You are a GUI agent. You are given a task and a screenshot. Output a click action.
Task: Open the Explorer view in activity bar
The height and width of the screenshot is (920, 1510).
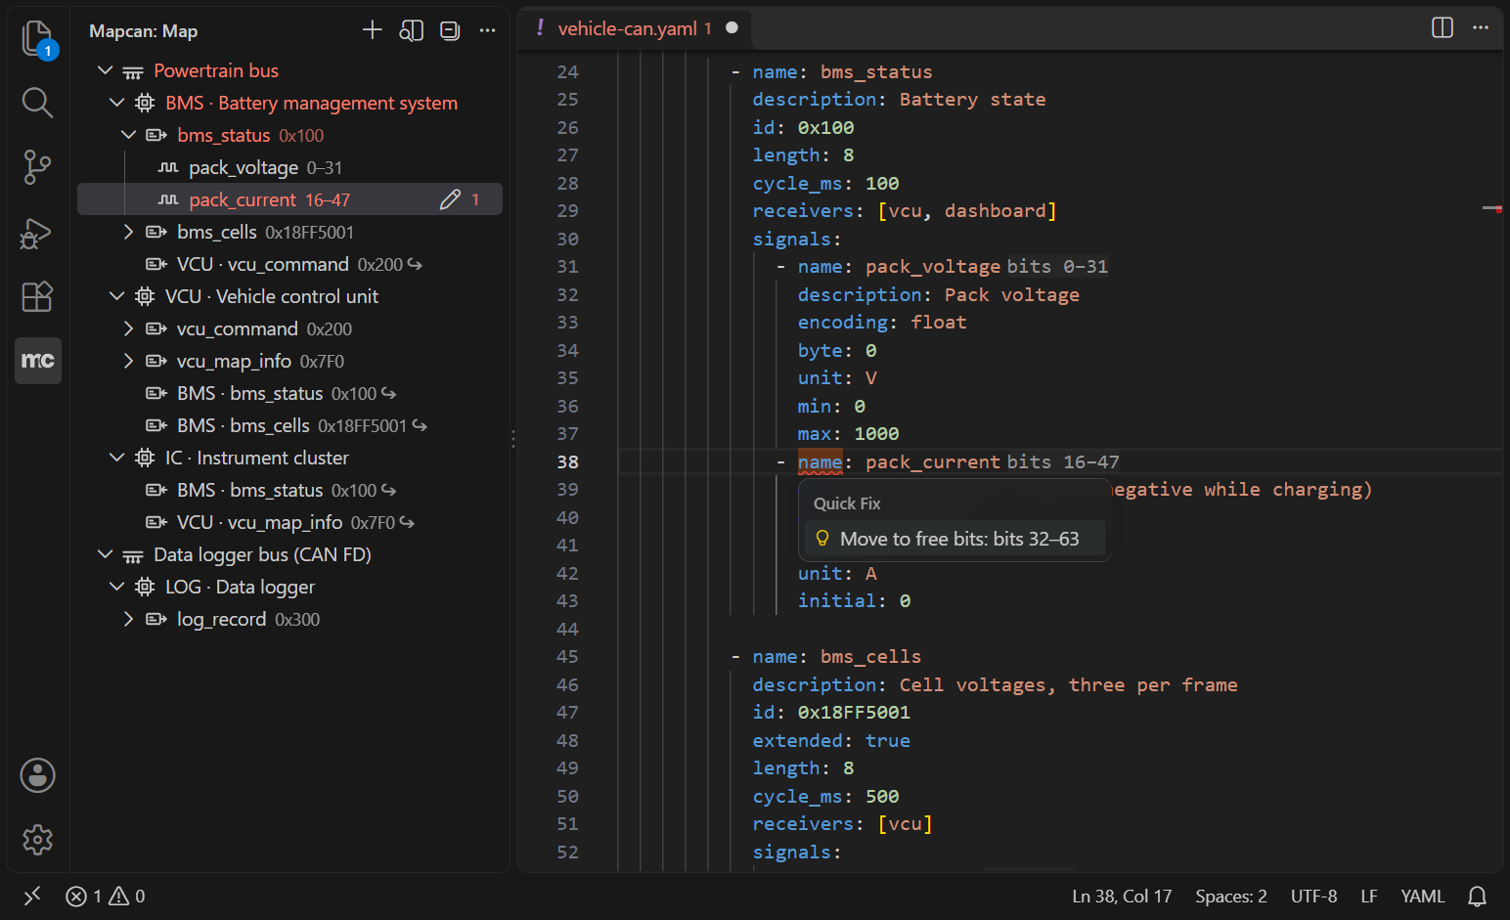click(x=37, y=39)
